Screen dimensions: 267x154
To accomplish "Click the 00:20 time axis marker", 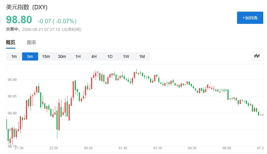I will coord(88,148).
